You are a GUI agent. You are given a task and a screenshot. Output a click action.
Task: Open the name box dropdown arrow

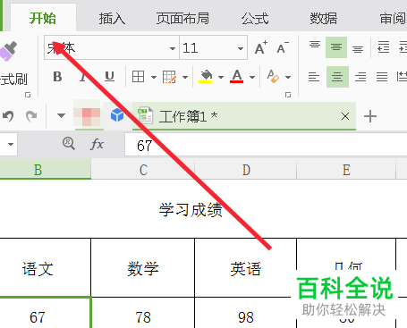(11, 145)
